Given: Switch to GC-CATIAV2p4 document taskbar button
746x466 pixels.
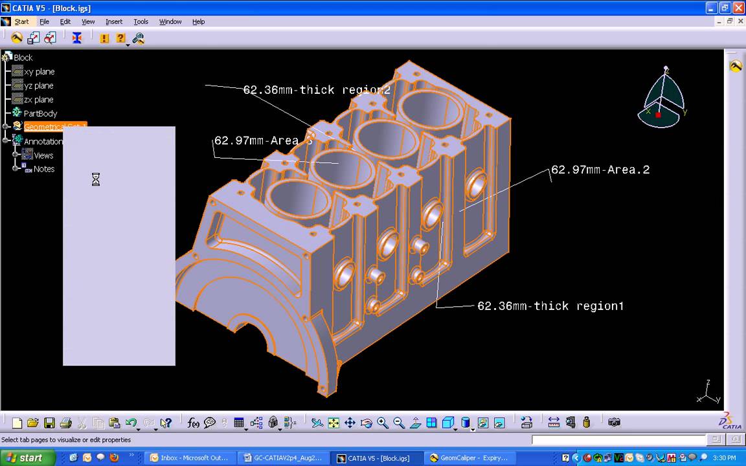Looking at the screenshot, I should 282,458.
